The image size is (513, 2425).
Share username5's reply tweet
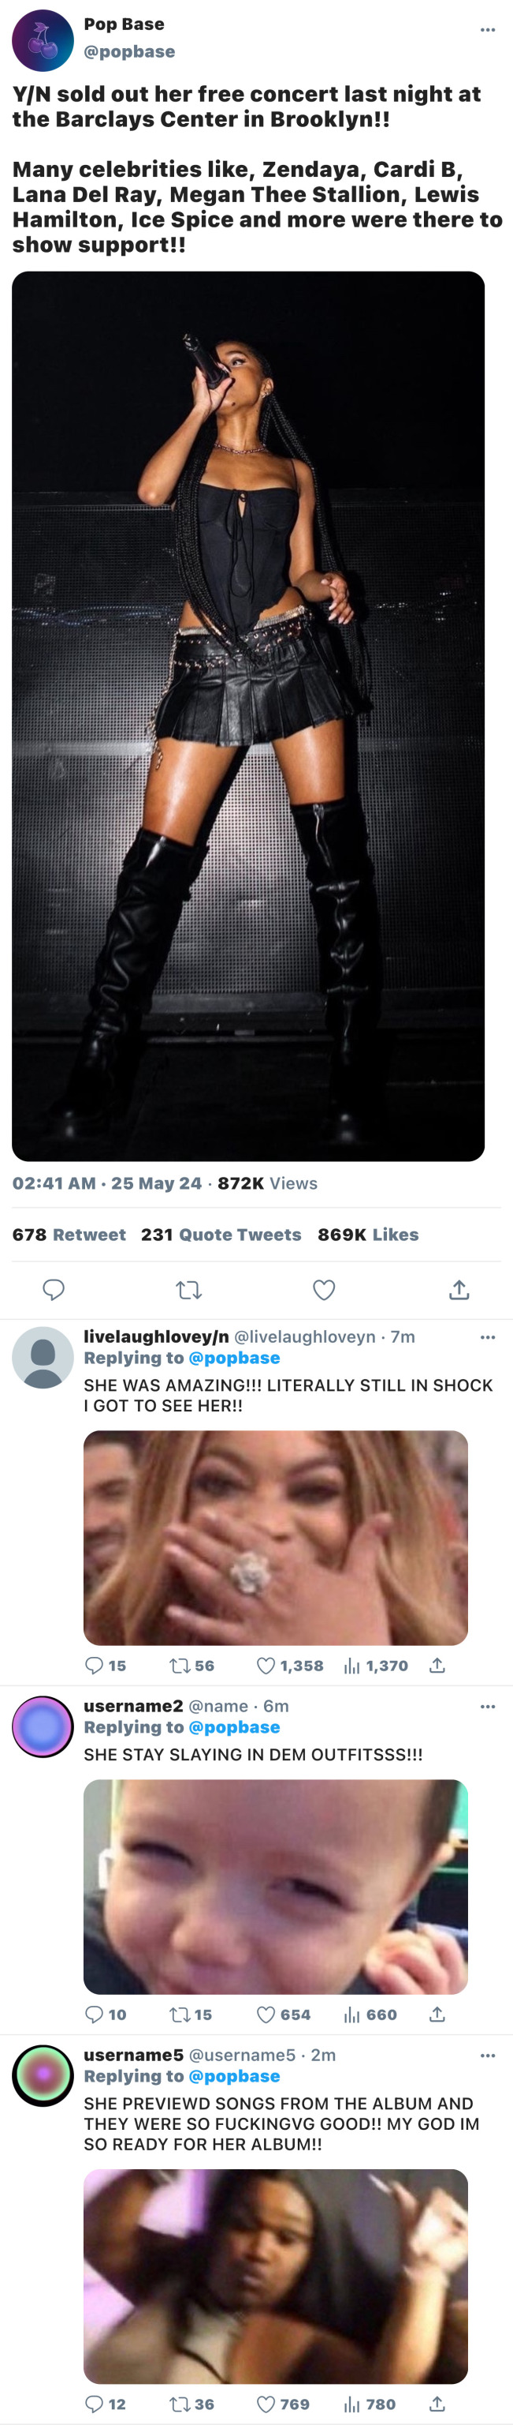(437, 2404)
